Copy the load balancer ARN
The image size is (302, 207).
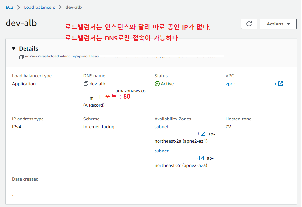21,57
